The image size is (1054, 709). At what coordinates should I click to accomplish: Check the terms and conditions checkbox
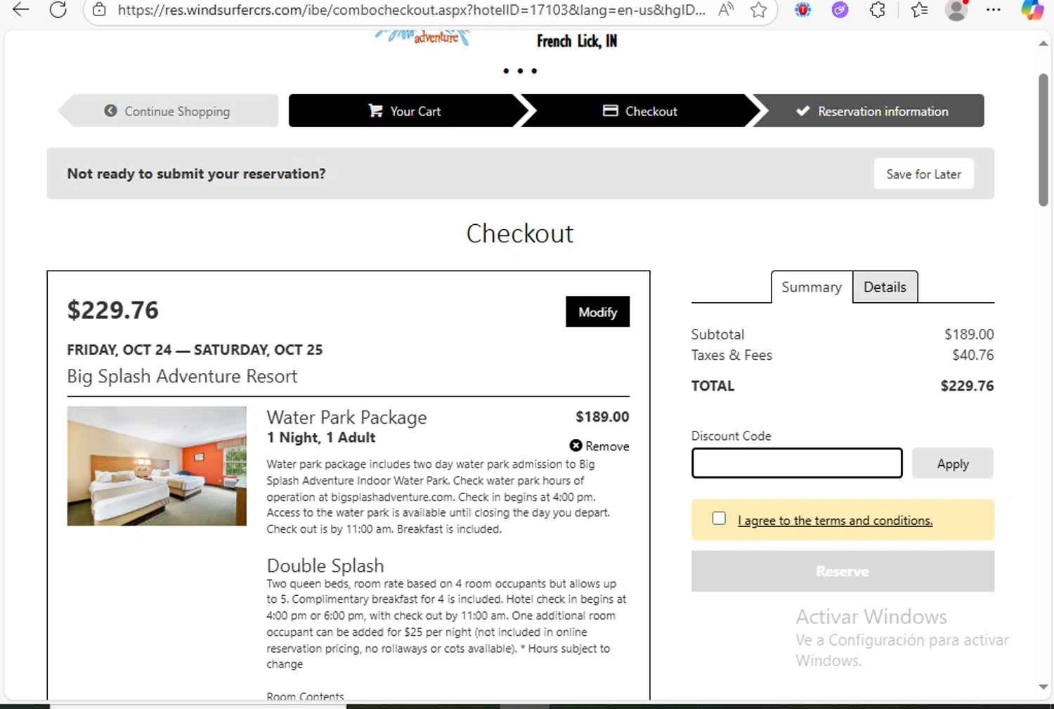click(x=719, y=519)
